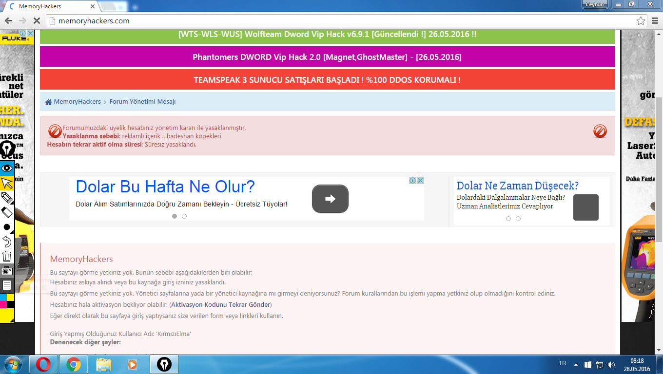Viewport: 663px width, 374px height.
Task: Select first carousel dot in 'Dolar Ne Zaman' ad
Action: pos(508,219)
